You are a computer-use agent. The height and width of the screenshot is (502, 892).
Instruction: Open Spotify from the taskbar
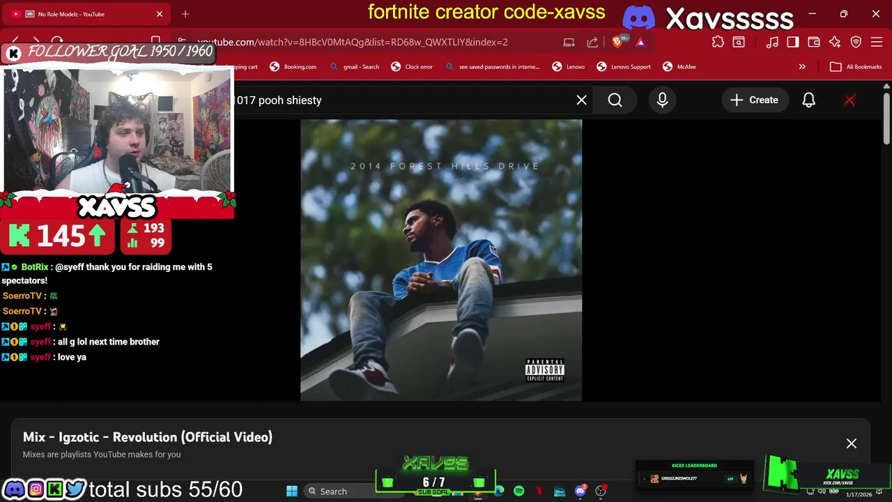pos(519,491)
